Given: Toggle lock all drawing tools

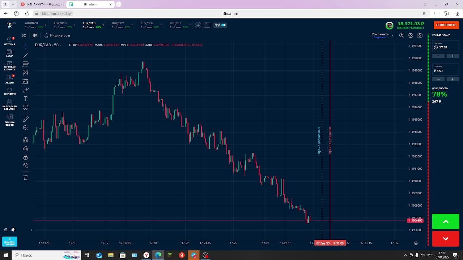Looking at the screenshot, I should coord(25,157).
